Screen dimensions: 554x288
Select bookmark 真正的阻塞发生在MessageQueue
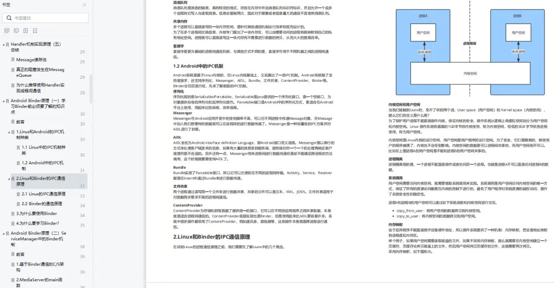tap(40, 72)
